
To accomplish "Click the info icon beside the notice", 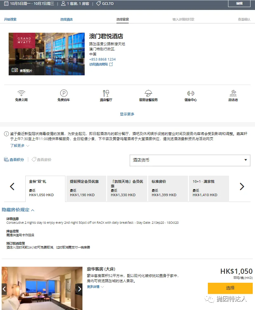I will tap(6, 134).
